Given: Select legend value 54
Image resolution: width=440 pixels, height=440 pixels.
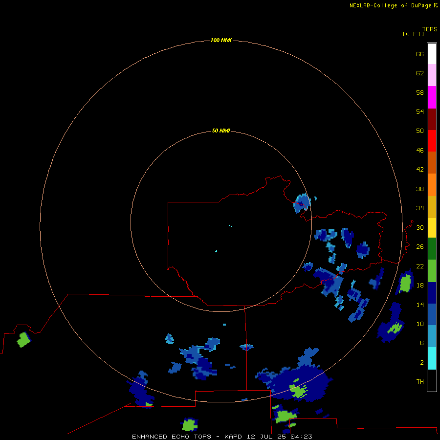Looking at the screenshot, I should (x=420, y=111).
